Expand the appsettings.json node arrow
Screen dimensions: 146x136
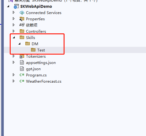13,62
